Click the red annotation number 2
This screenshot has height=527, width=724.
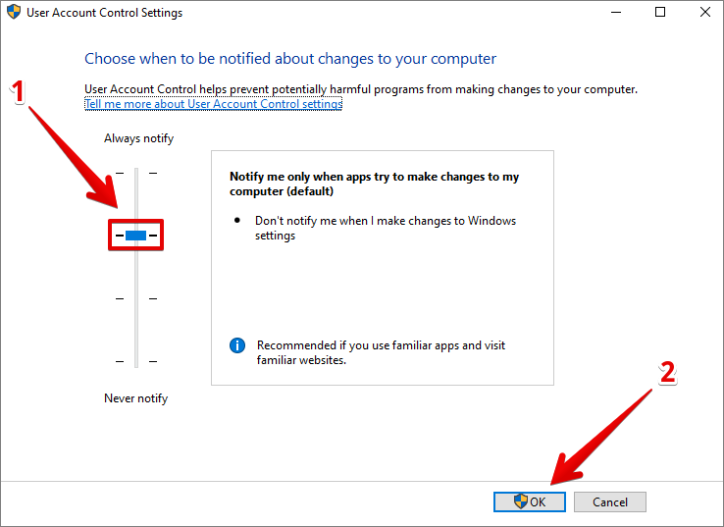667,372
